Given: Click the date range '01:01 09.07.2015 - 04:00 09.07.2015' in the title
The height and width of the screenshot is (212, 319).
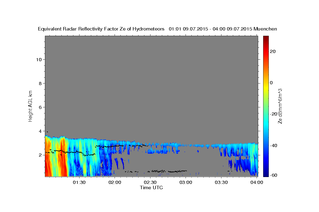Looking at the screenshot, I should tap(210, 29).
